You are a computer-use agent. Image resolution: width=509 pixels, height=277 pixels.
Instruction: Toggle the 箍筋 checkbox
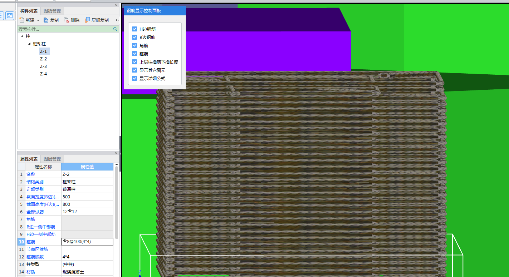[134, 54]
